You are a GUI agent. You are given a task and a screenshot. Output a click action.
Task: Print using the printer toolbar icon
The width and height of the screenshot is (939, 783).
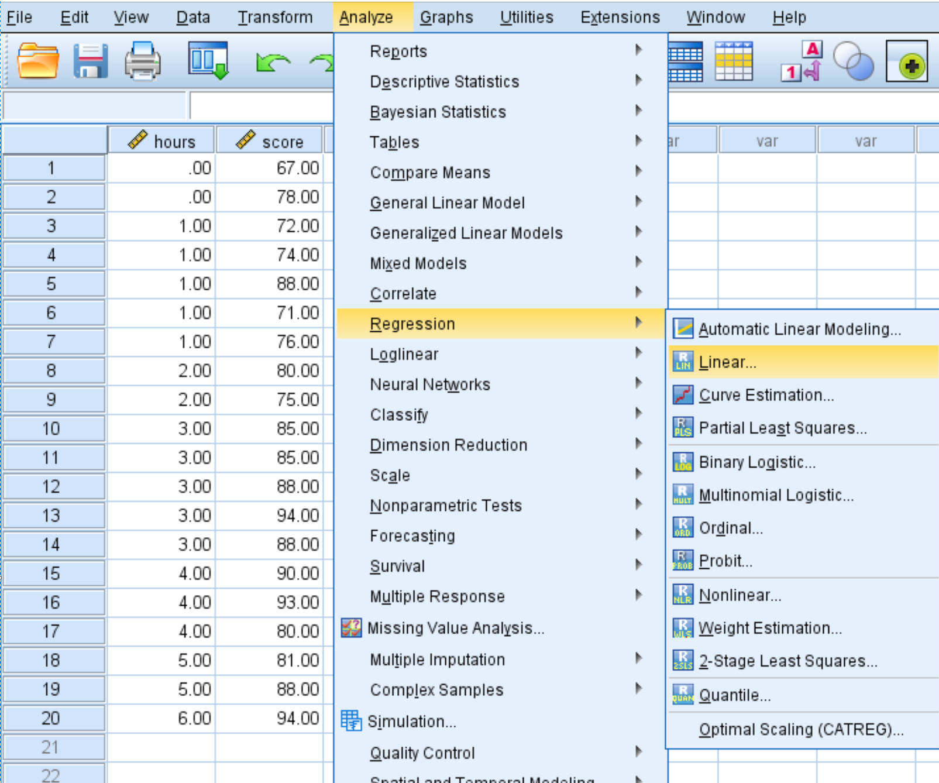[142, 60]
